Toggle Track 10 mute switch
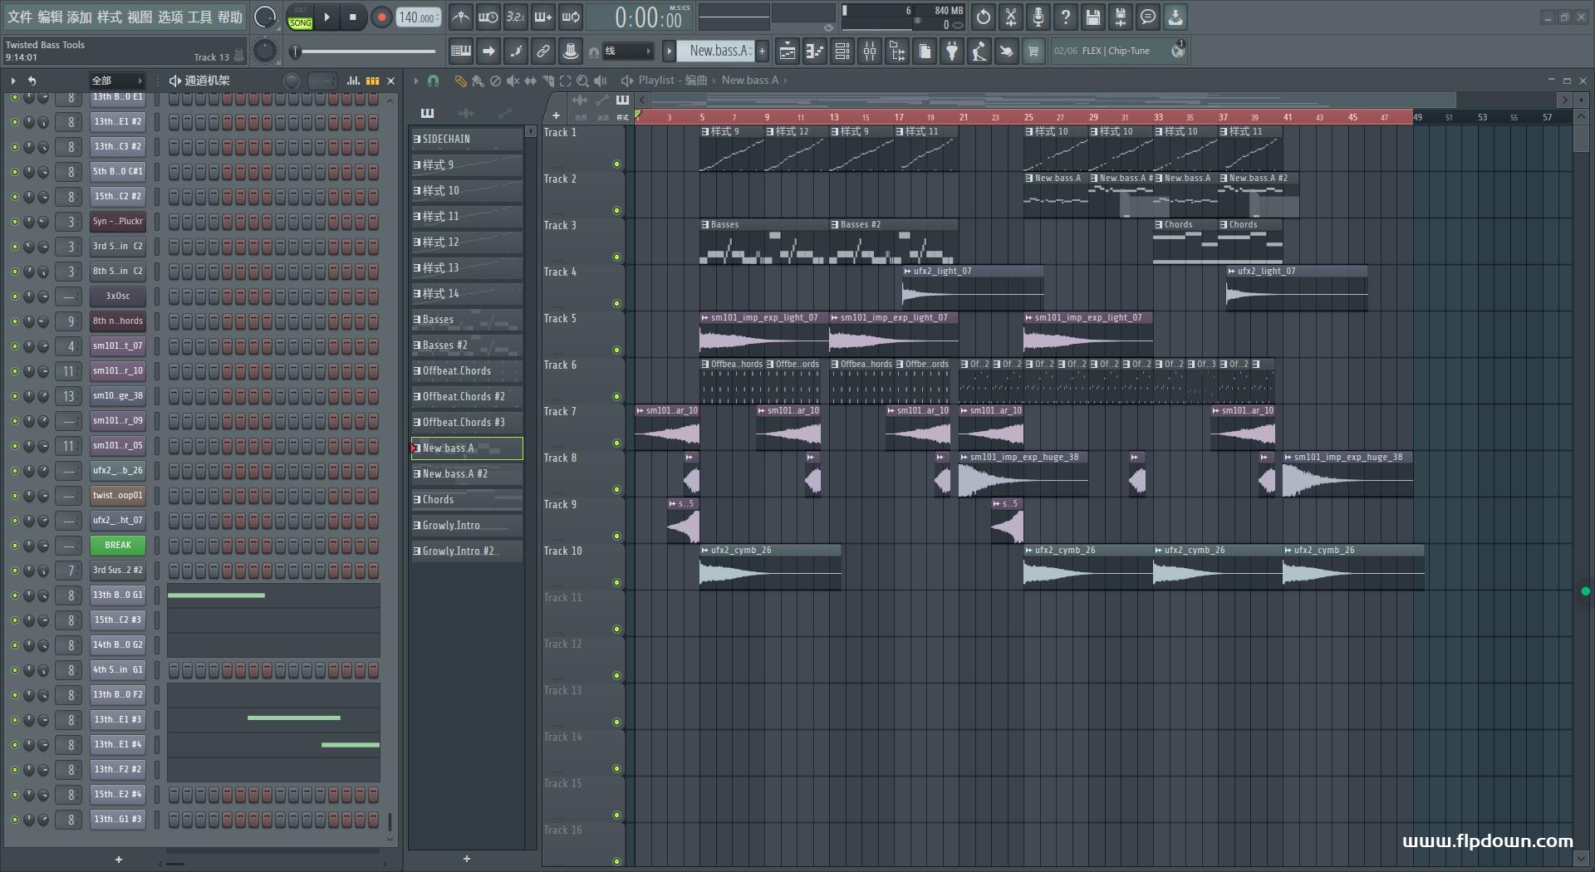 tap(616, 583)
